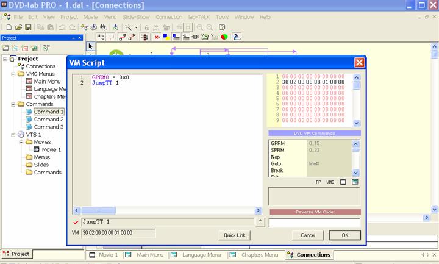Click the OK button
The height and width of the screenshot is (264, 439).
(x=345, y=235)
